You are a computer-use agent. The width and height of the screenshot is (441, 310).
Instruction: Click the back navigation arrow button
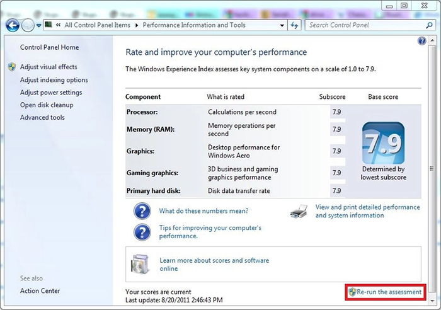[x=12, y=25]
